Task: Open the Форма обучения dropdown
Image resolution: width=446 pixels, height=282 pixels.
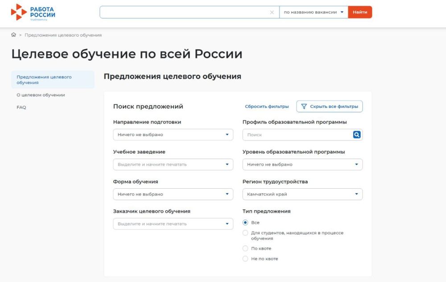Action: coord(173,195)
